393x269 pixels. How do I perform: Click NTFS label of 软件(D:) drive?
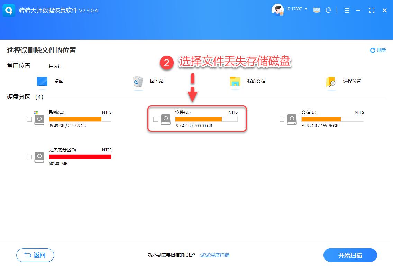click(x=233, y=112)
